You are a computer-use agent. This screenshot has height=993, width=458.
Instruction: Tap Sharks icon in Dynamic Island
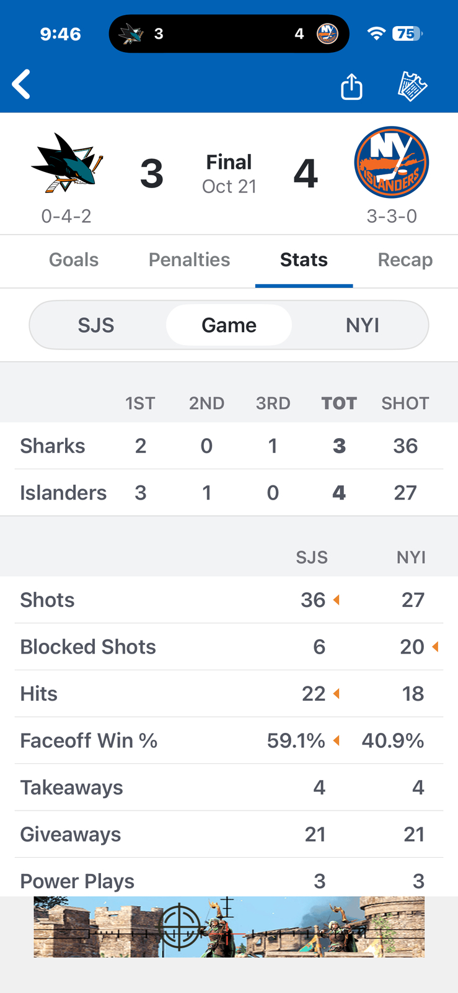click(131, 34)
